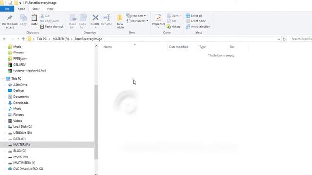Image resolution: width=312 pixels, height=175 pixels.
Task: Click navigation pane scrollbar thumb
Action: point(96,122)
